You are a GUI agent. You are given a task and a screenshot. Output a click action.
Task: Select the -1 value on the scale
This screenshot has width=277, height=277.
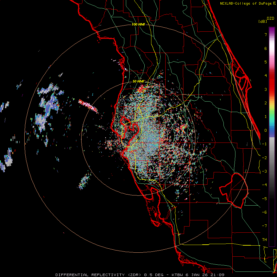click(264, 144)
